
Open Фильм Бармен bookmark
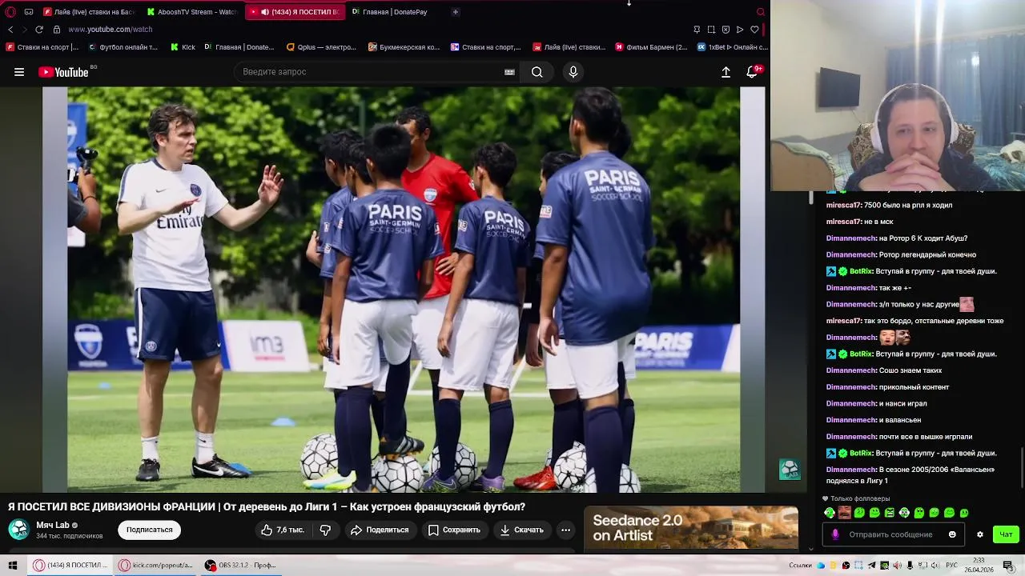(651, 47)
